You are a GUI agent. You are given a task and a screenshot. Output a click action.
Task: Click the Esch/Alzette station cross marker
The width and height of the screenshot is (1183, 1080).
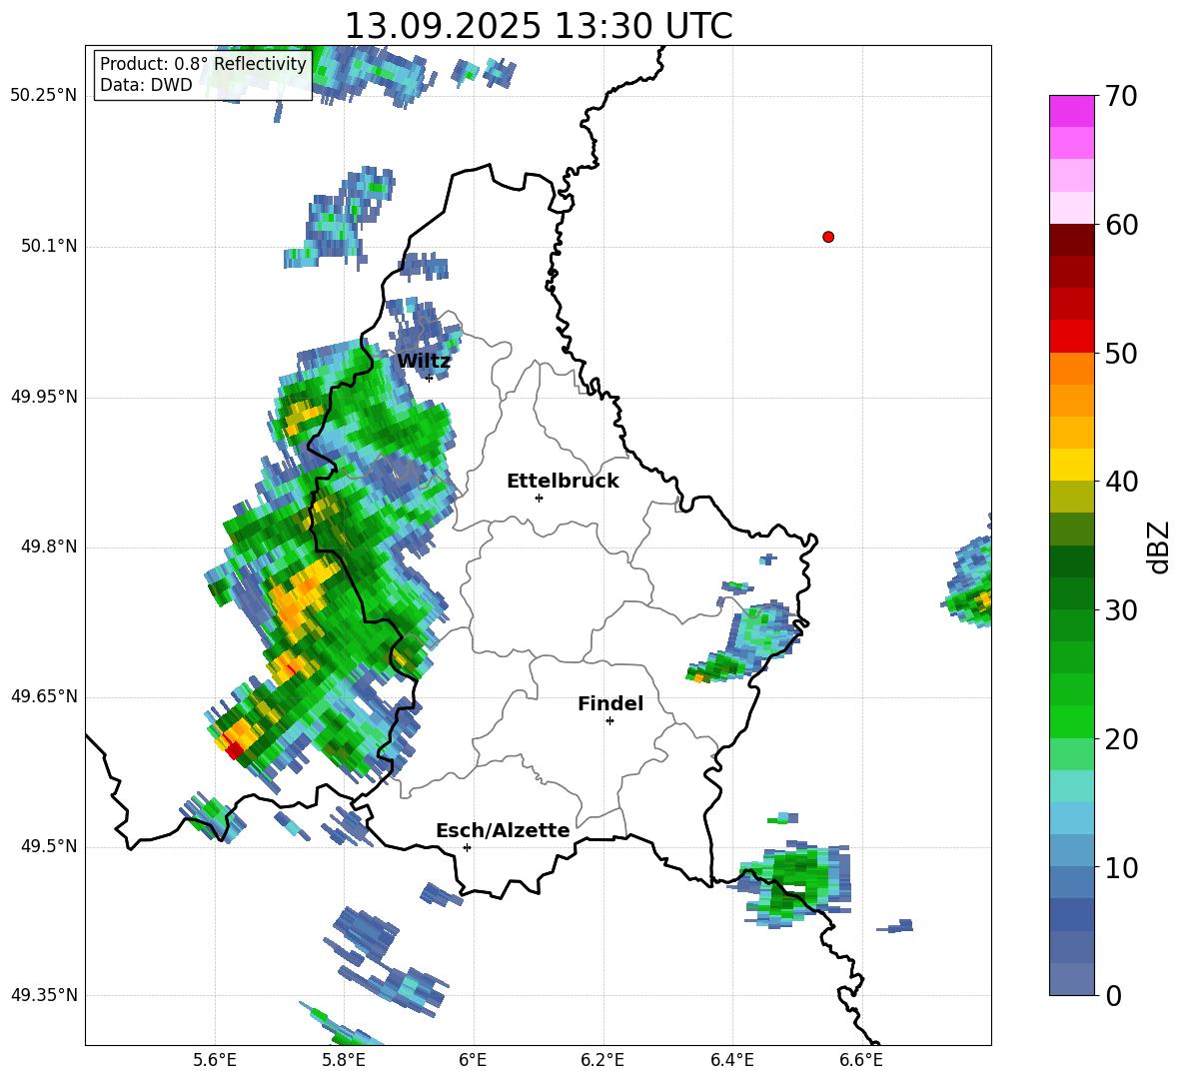(467, 847)
